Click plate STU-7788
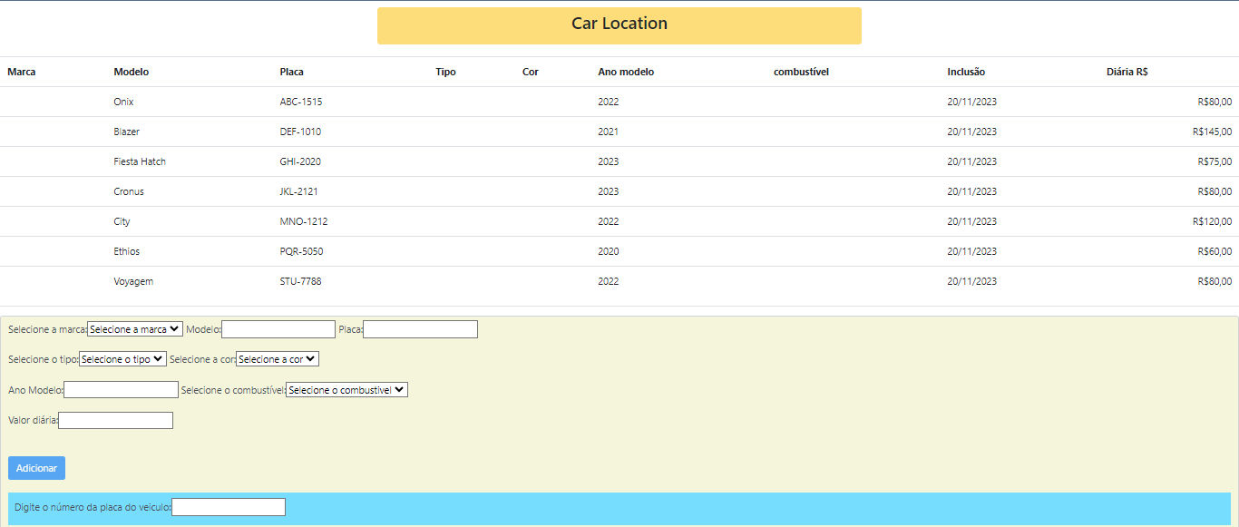 tap(300, 281)
